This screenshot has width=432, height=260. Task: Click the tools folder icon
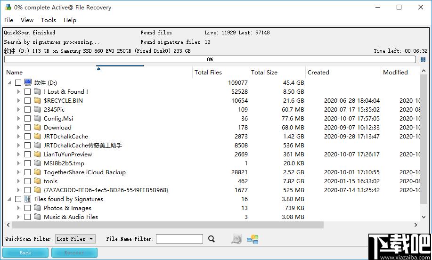[37, 181]
